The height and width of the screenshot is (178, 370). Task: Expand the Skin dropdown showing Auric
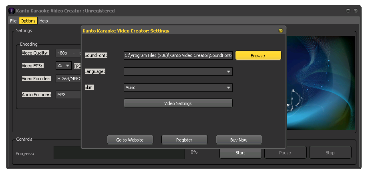pyautogui.click(x=178, y=87)
